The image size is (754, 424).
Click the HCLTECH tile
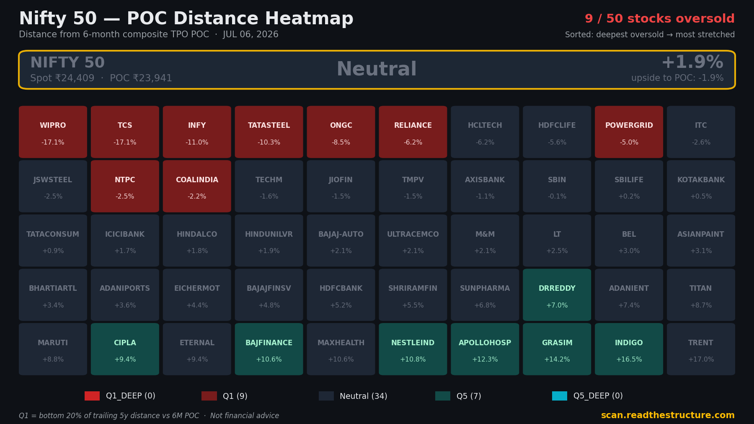pos(485,132)
